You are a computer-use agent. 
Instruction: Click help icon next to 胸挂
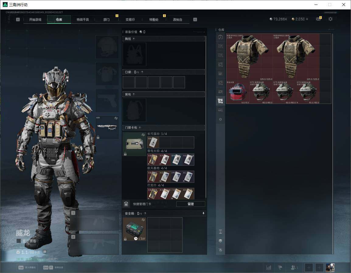[x=134, y=39]
